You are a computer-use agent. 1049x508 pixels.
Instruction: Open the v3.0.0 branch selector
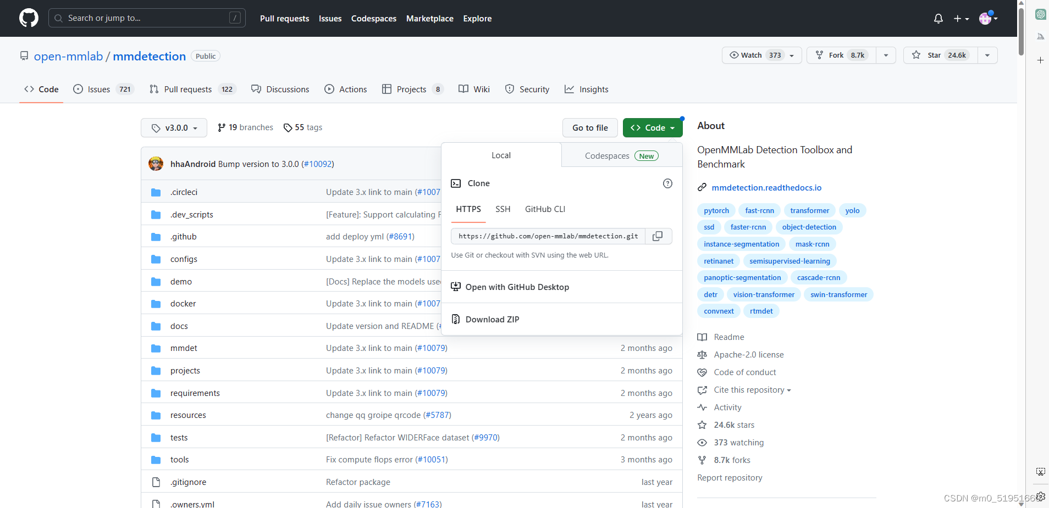[x=174, y=127]
